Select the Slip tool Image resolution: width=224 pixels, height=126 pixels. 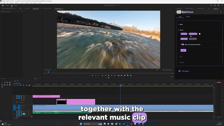[2, 85]
